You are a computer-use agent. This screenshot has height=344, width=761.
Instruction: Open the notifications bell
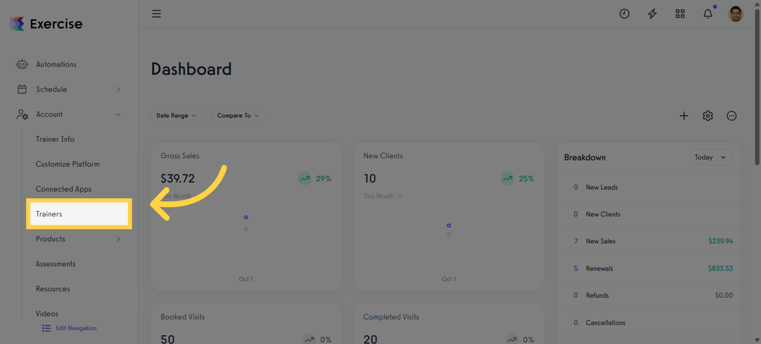708,14
